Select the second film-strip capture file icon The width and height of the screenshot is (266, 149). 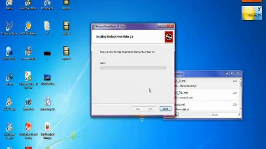pyautogui.click(x=66, y=28)
